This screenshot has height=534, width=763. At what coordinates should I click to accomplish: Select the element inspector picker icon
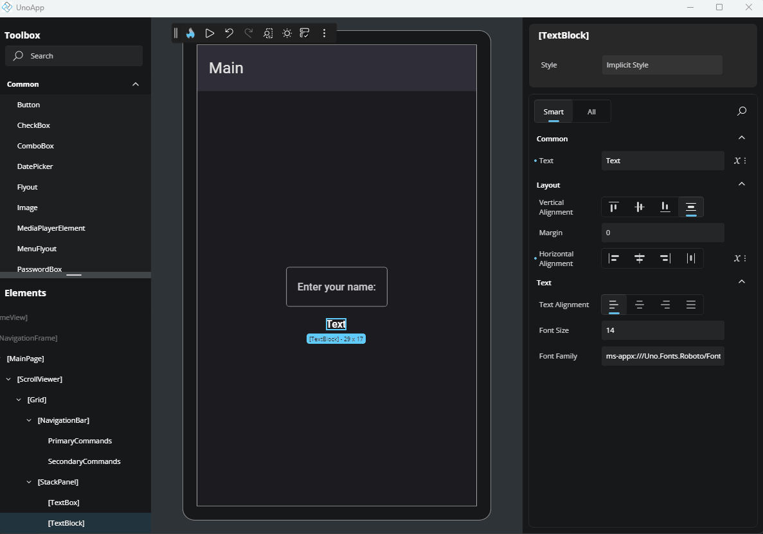[x=267, y=33]
